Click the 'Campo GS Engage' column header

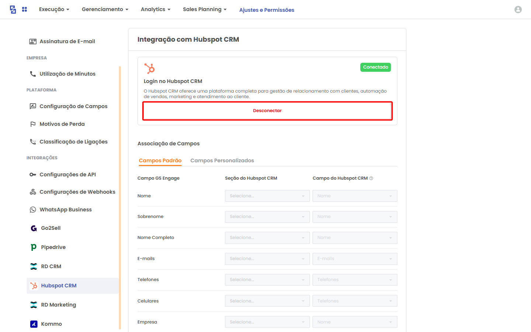click(x=159, y=178)
